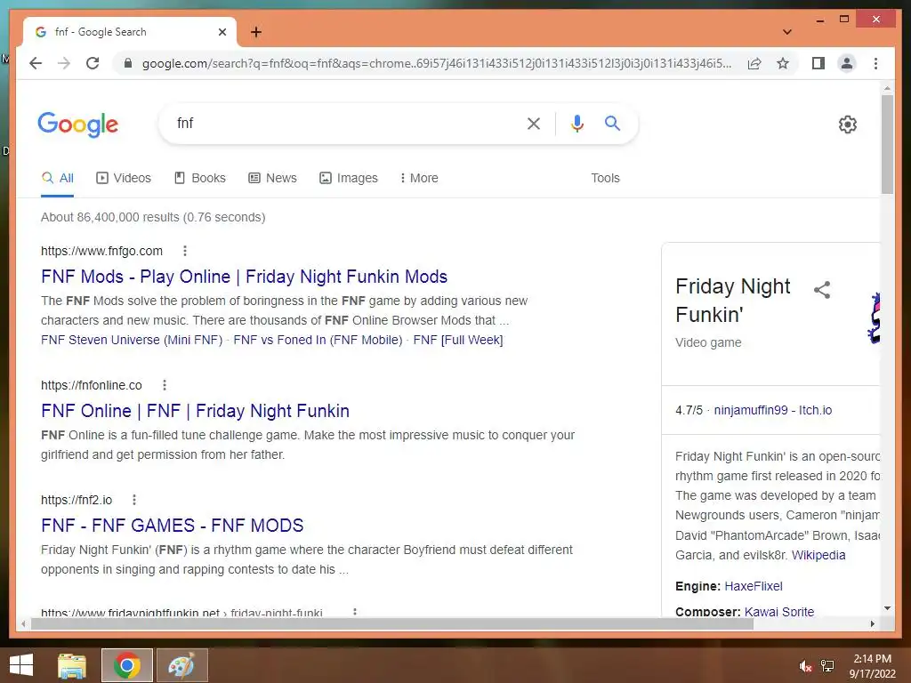
Task: Open FNF Online | FNF result
Action: (x=195, y=411)
